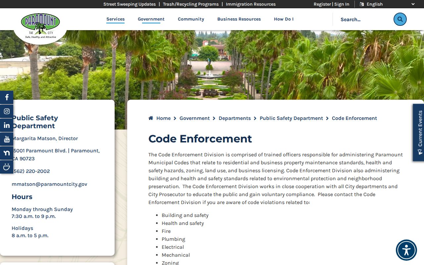Click the Code Enforcement page heading

pyautogui.click(x=200, y=139)
